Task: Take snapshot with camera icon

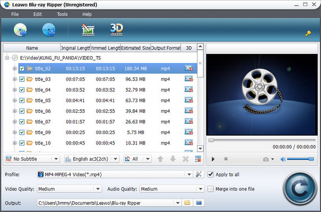Action: pos(266,159)
